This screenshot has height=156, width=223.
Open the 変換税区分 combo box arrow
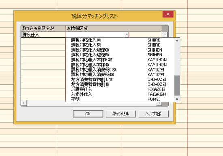click(127, 35)
